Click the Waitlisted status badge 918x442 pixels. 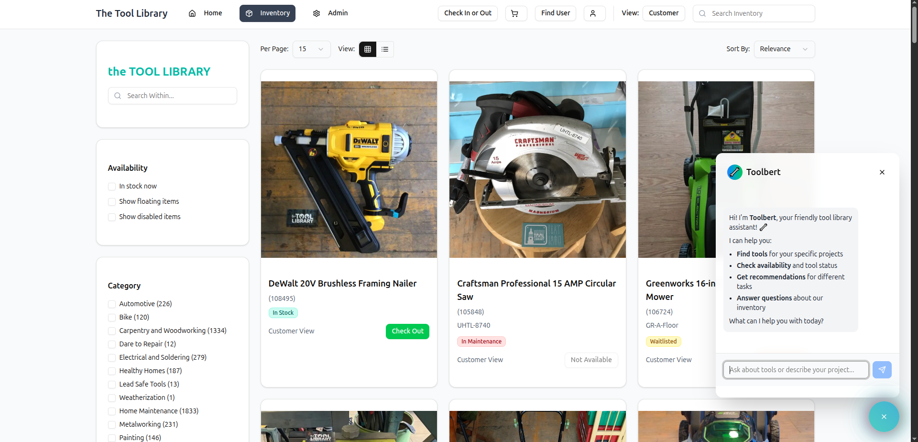(x=663, y=342)
